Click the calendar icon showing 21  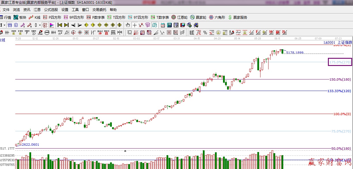(163, 25)
